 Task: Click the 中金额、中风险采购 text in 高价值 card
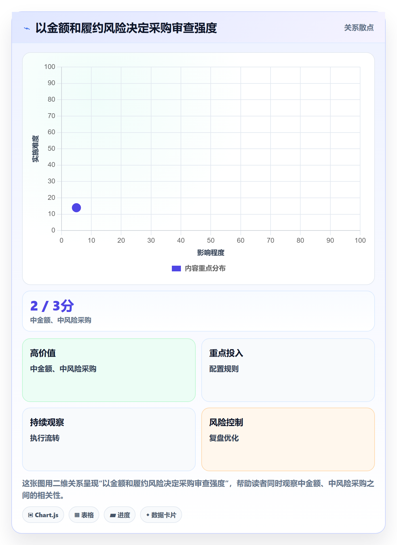pyautogui.click(x=63, y=369)
